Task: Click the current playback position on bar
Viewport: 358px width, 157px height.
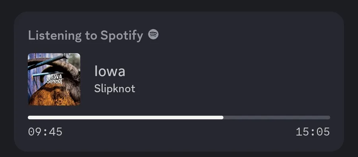Action: (x=223, y=117)
